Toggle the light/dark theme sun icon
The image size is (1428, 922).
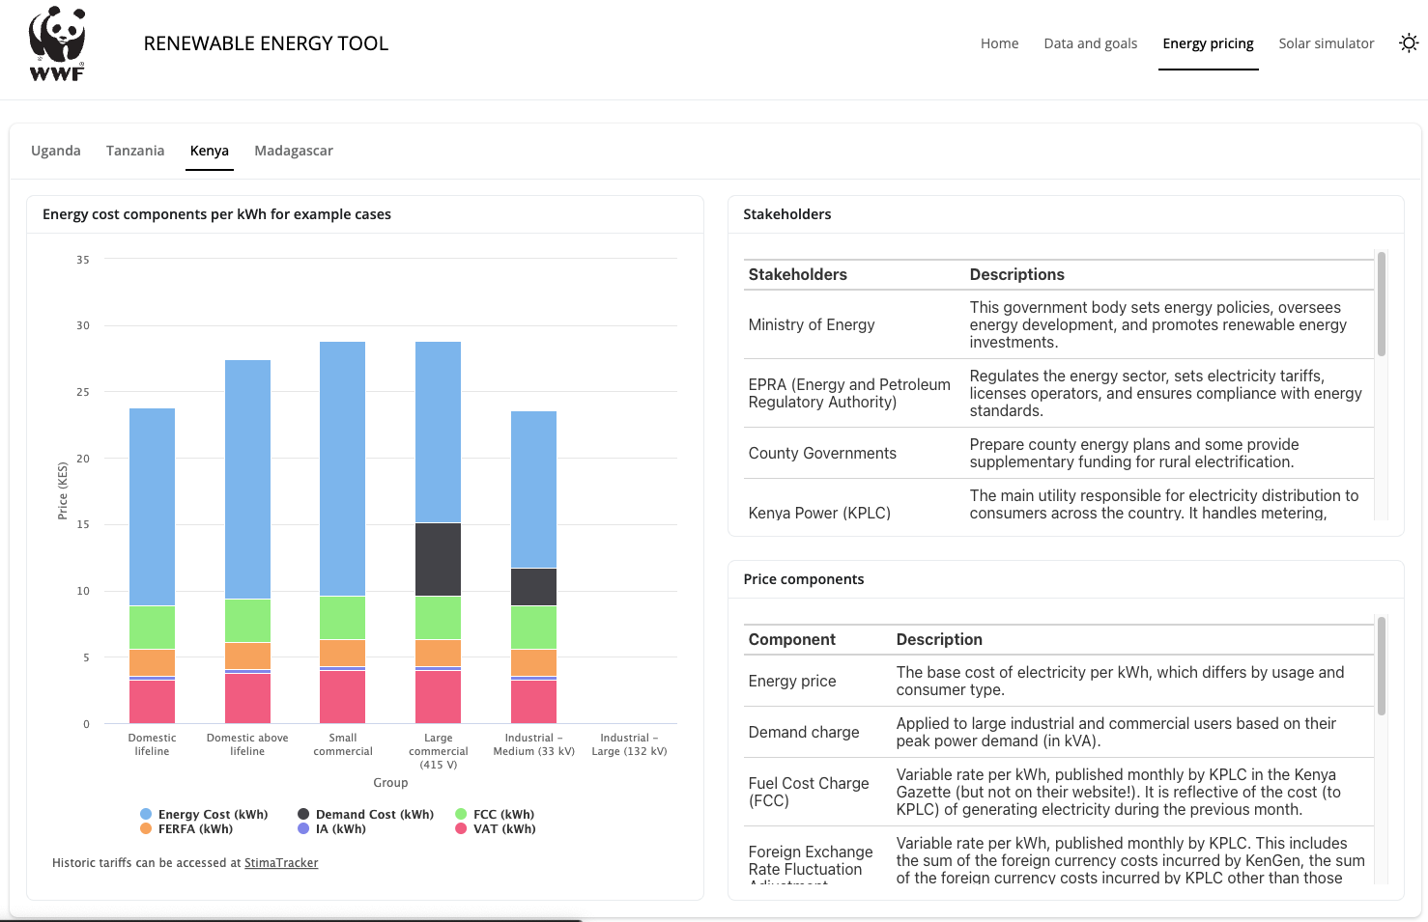pyautogui.click(x=1409, y=43)
